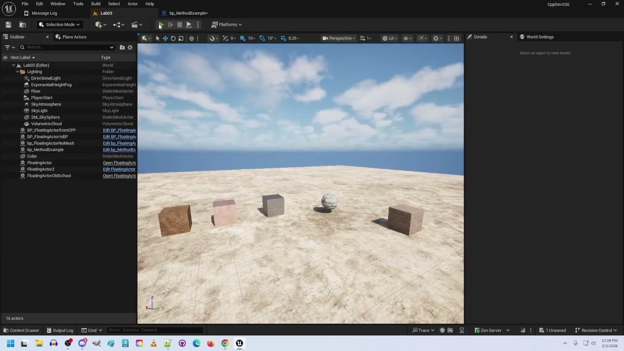Open the Blueprints toolbar dropdown
Image resolution: width=624 pixels, height=351 pixels.
pos(118,24)
